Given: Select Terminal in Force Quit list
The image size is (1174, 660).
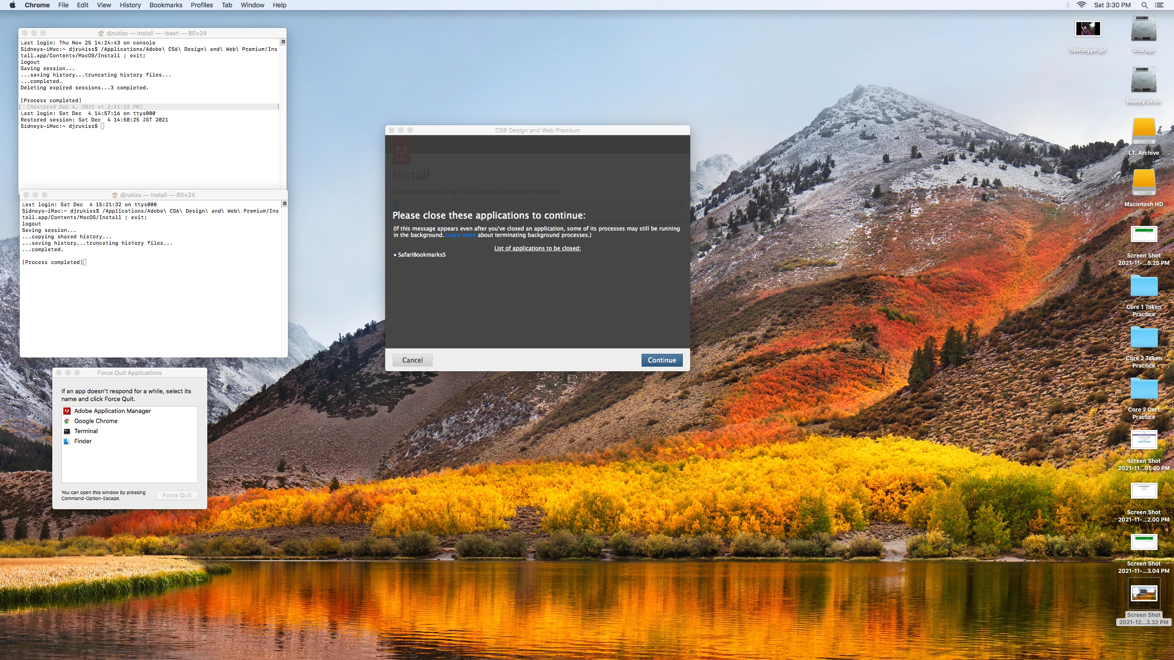Looking at the screenshot, I should point(86,431).
